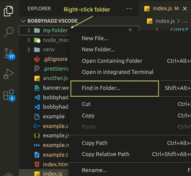This screenshot has width=191, height=176.
Task: Click the JS icon of another.js
Action: [x=37, y=78]
